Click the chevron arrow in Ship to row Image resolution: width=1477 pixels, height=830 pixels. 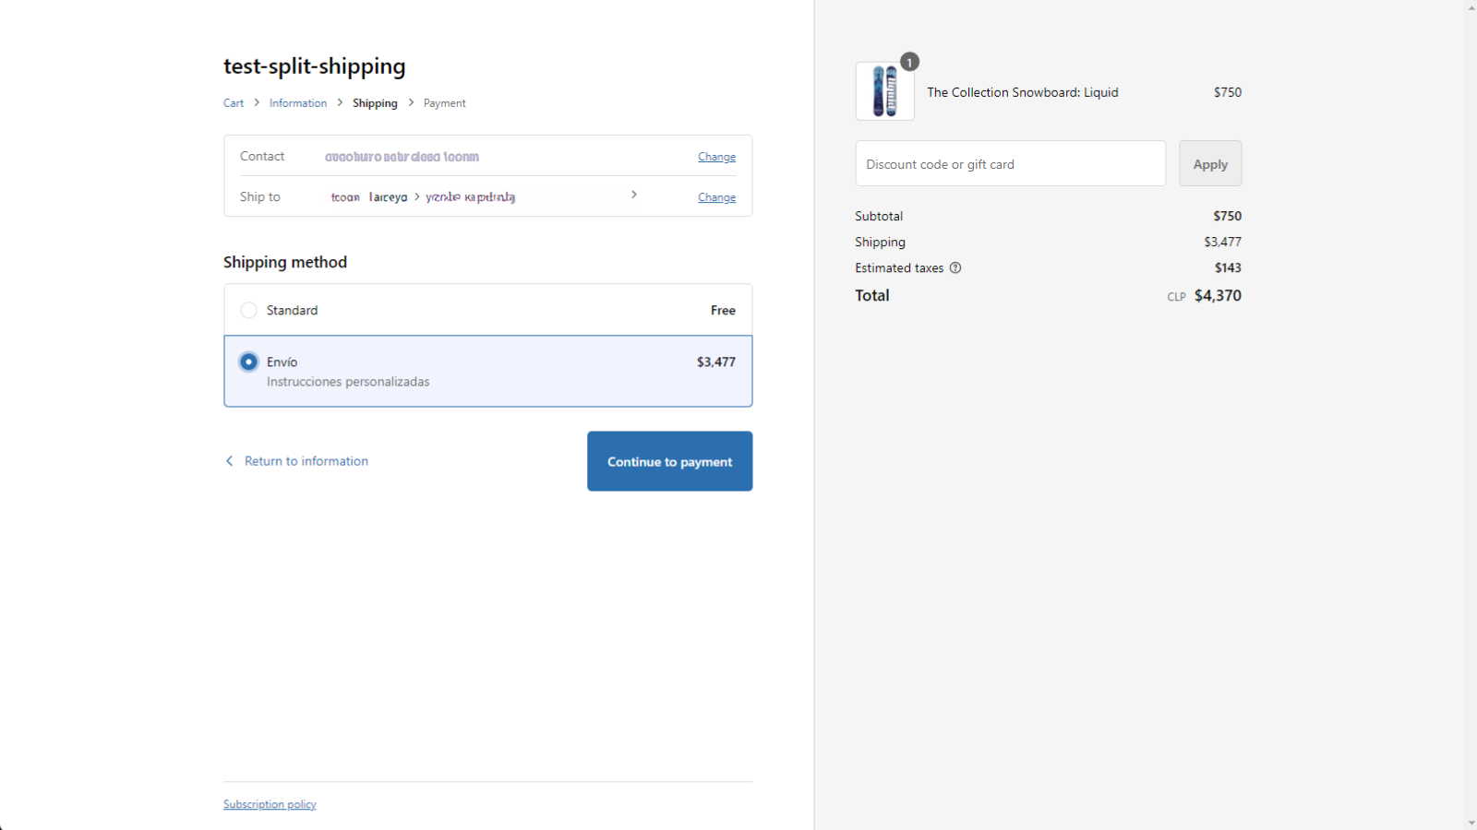point(634,195)
